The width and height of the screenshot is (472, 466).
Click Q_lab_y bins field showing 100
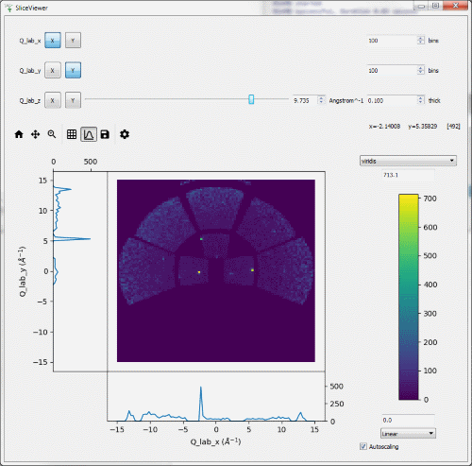[392, 70]
